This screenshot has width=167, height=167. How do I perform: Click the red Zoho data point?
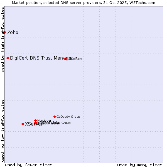pyautogui.click(x=5, y=33)
